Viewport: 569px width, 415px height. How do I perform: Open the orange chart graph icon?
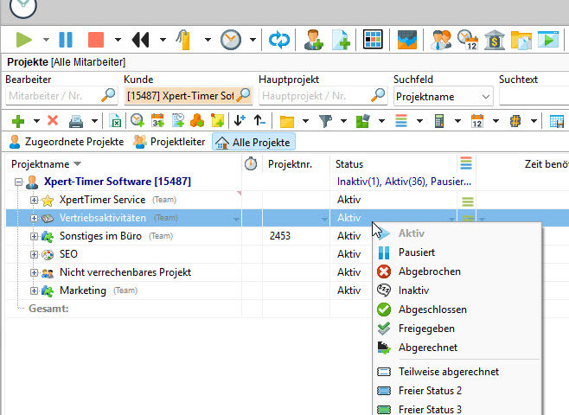click(x=406, y=39)
